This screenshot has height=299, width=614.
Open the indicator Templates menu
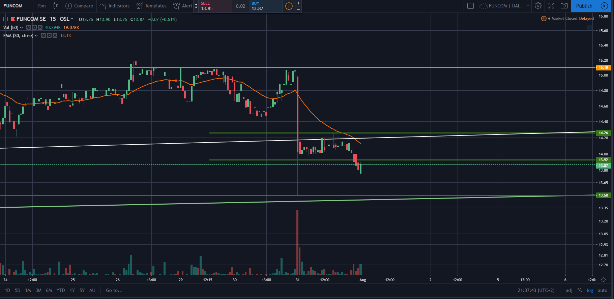(151, 6)
